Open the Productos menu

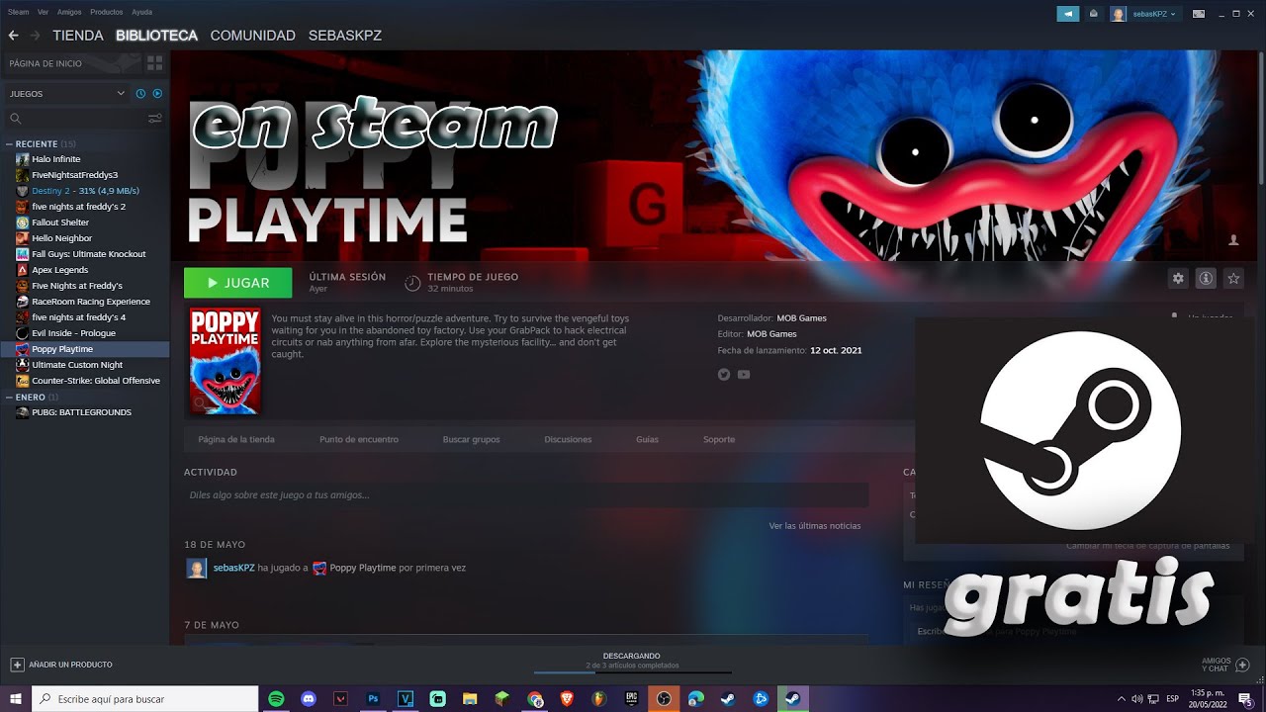pyautogui.click(x=106, y=12)
